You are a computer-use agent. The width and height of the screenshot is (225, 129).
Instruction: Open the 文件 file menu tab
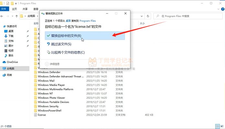tap(4, 9)
